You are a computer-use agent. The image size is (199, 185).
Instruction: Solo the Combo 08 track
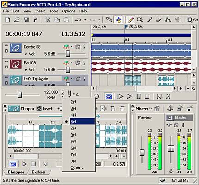84,47
